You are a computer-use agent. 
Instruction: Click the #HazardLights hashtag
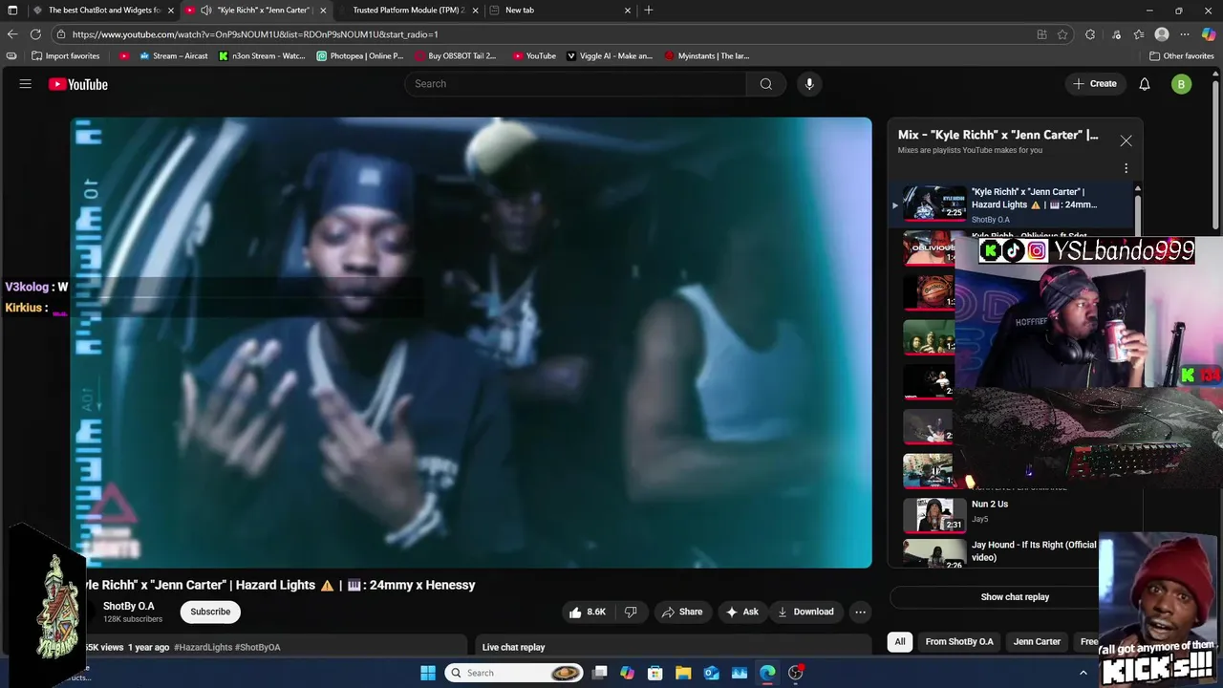point(204,647)
